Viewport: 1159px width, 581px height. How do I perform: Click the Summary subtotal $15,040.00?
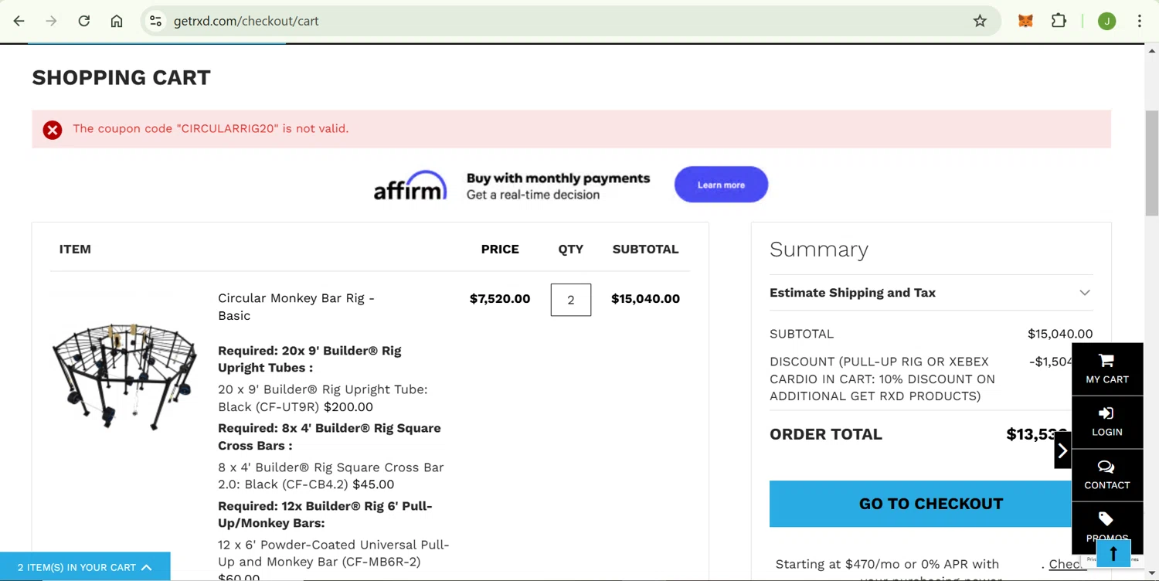[x=1060, y=334]
